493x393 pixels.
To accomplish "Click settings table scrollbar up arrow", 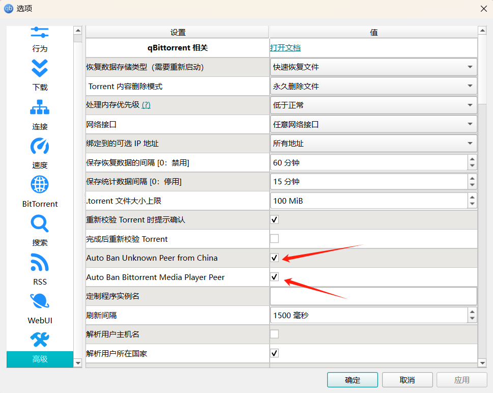I will 482,31.
